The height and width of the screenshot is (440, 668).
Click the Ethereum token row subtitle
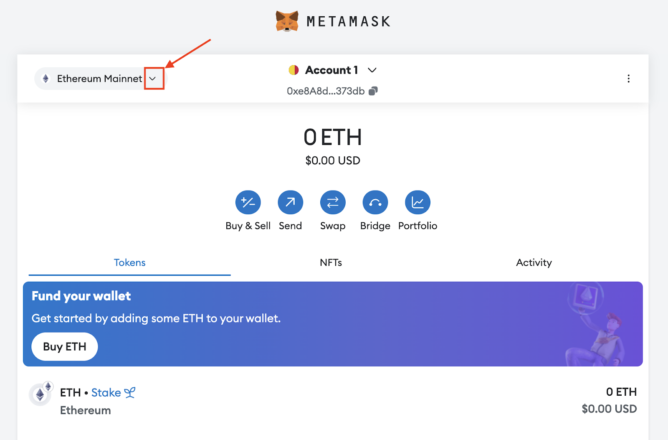coord(86,410)
